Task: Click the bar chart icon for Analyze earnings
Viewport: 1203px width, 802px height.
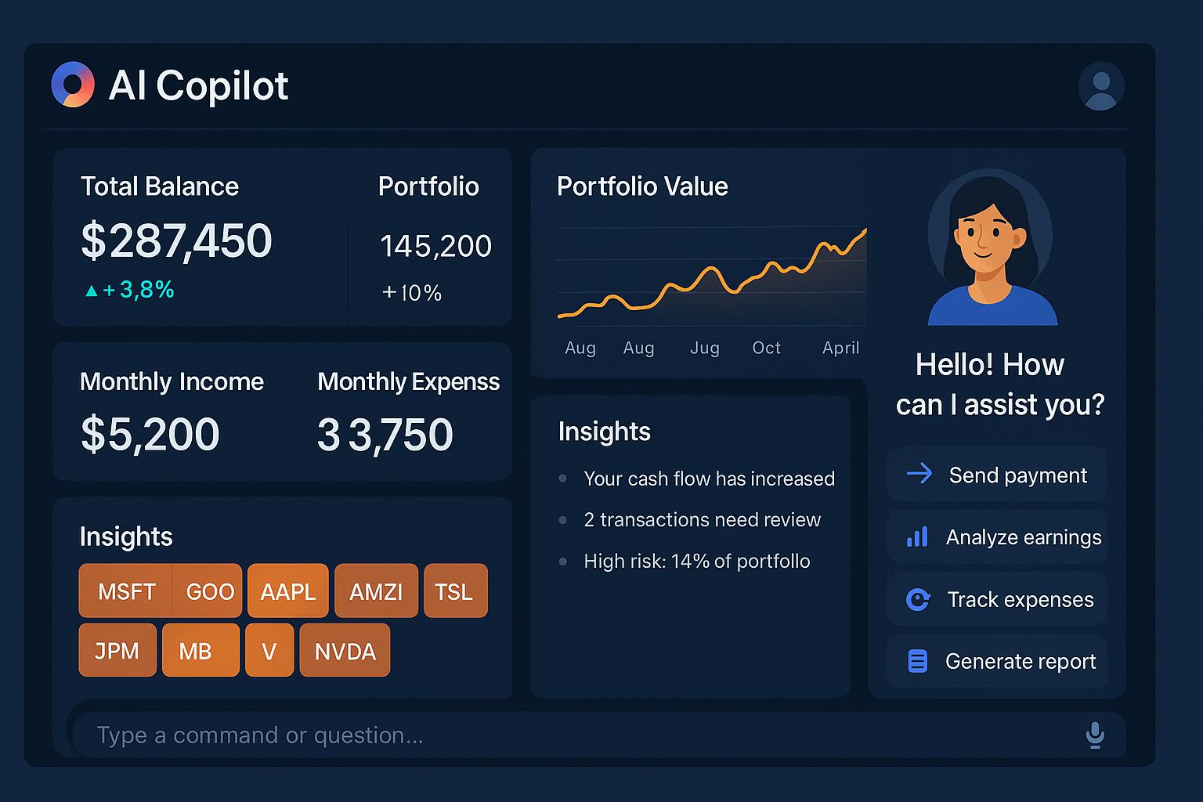Action: tap(917, 536)
